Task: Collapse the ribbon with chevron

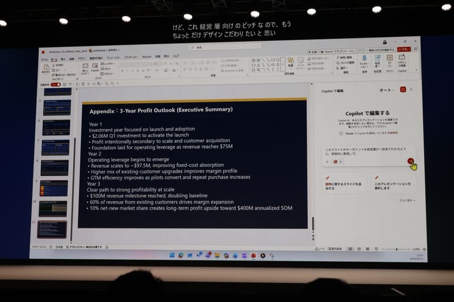Action: [x=417, y=70]
